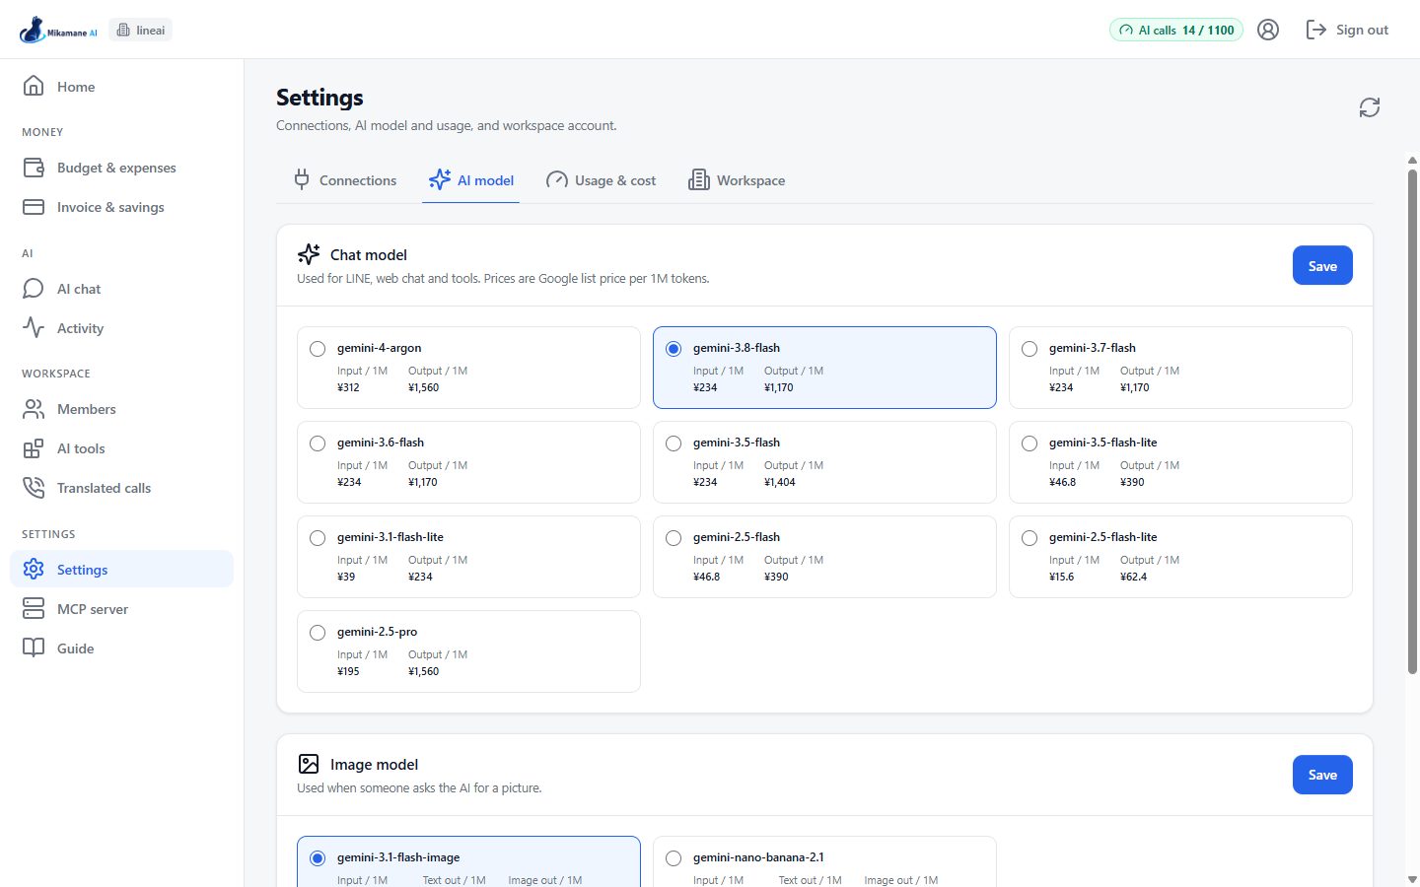
Task: Open the Usage & cost tab
Action: click(x=601, y=180)
